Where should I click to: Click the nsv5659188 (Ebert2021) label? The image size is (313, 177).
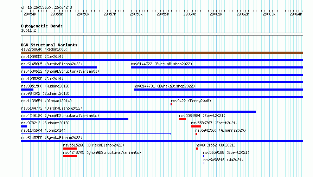[x=226, y=152]
